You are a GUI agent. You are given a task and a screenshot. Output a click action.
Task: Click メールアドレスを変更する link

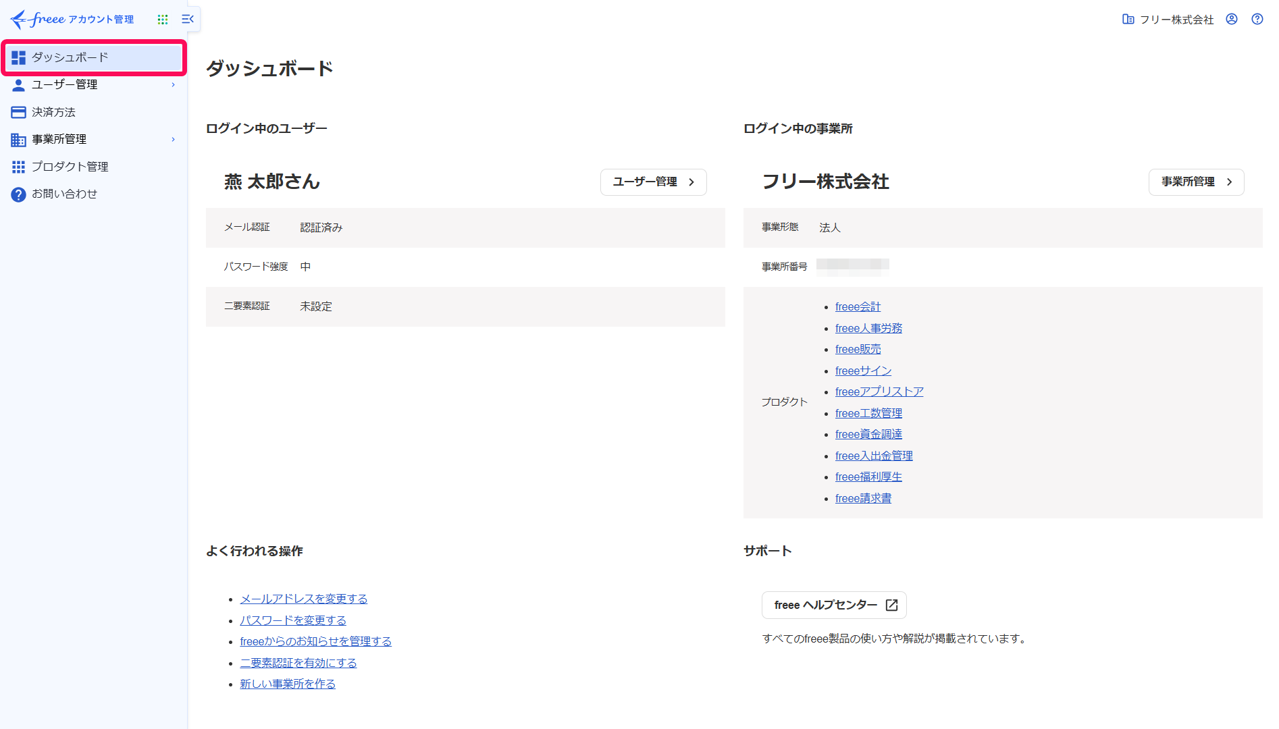click(304, 599)
